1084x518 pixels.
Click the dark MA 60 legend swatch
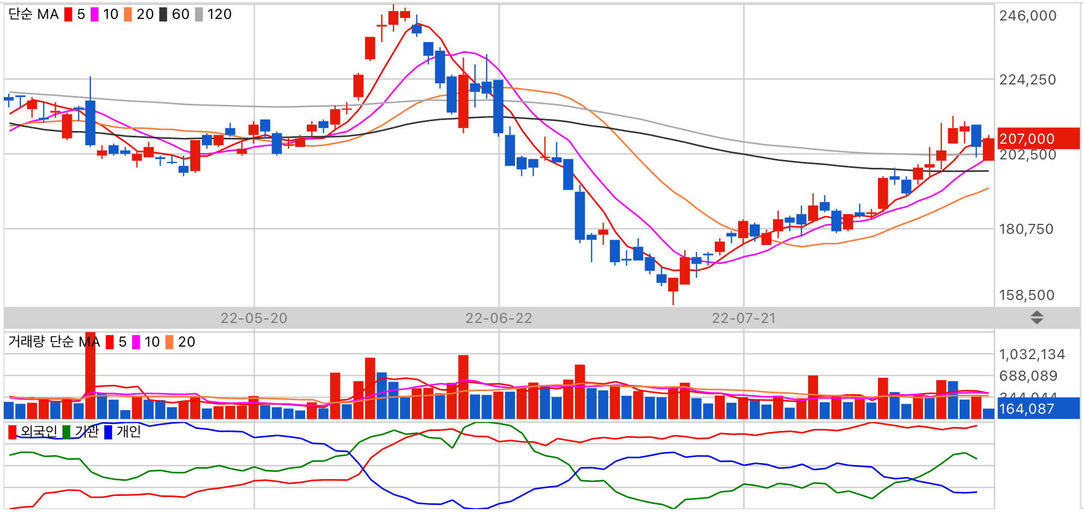pos(163,15)
